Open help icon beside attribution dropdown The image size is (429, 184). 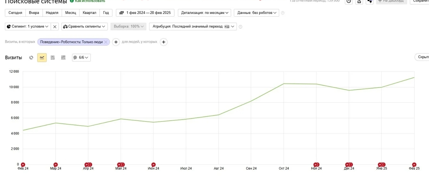(x=240, y=26)
